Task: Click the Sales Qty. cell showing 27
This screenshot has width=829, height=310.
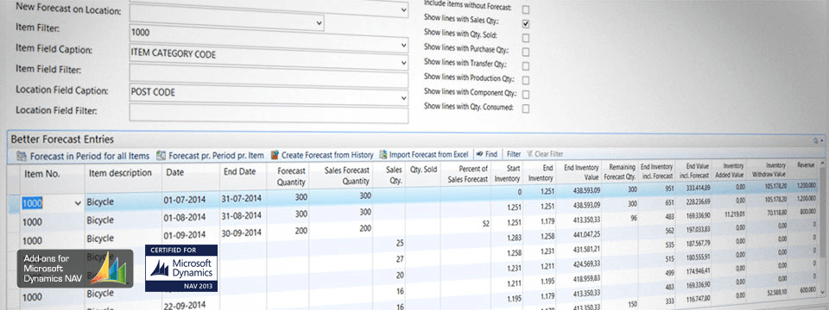Action: coord(399,259)
